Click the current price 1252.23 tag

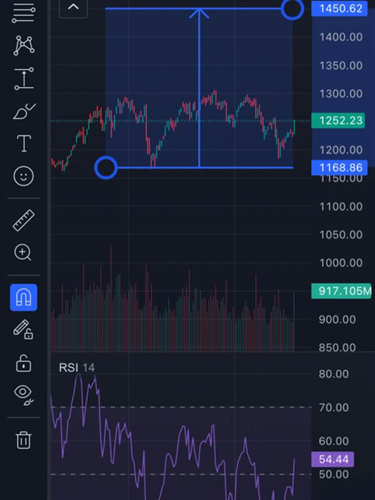tap(338, 121)
